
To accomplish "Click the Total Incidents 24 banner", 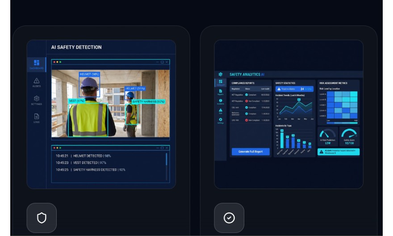I will point(294,89).
